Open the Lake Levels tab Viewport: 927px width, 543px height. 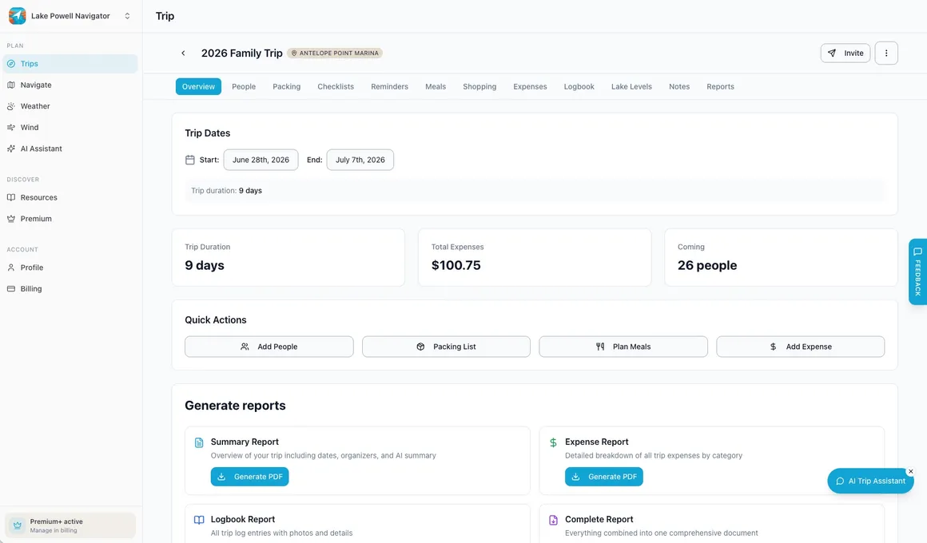[x=631, y=86]
